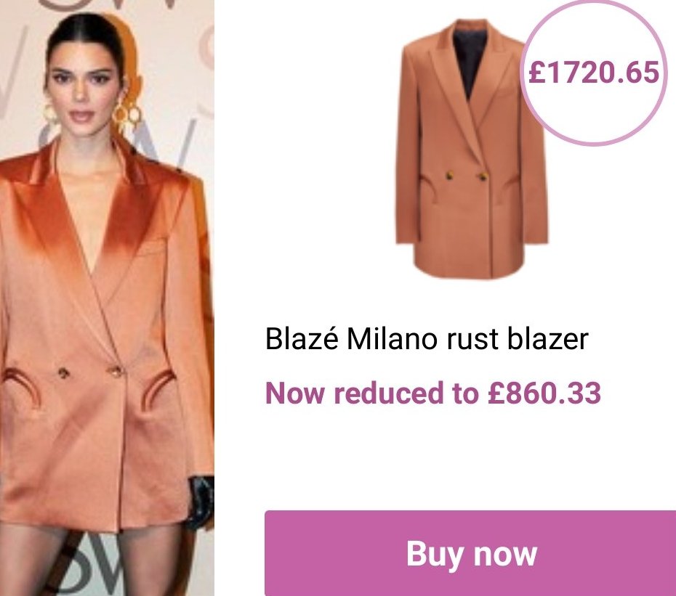The image size is (676, 596).
Task: Click the left button on the product blazer
Action: (x=449, y=174)
